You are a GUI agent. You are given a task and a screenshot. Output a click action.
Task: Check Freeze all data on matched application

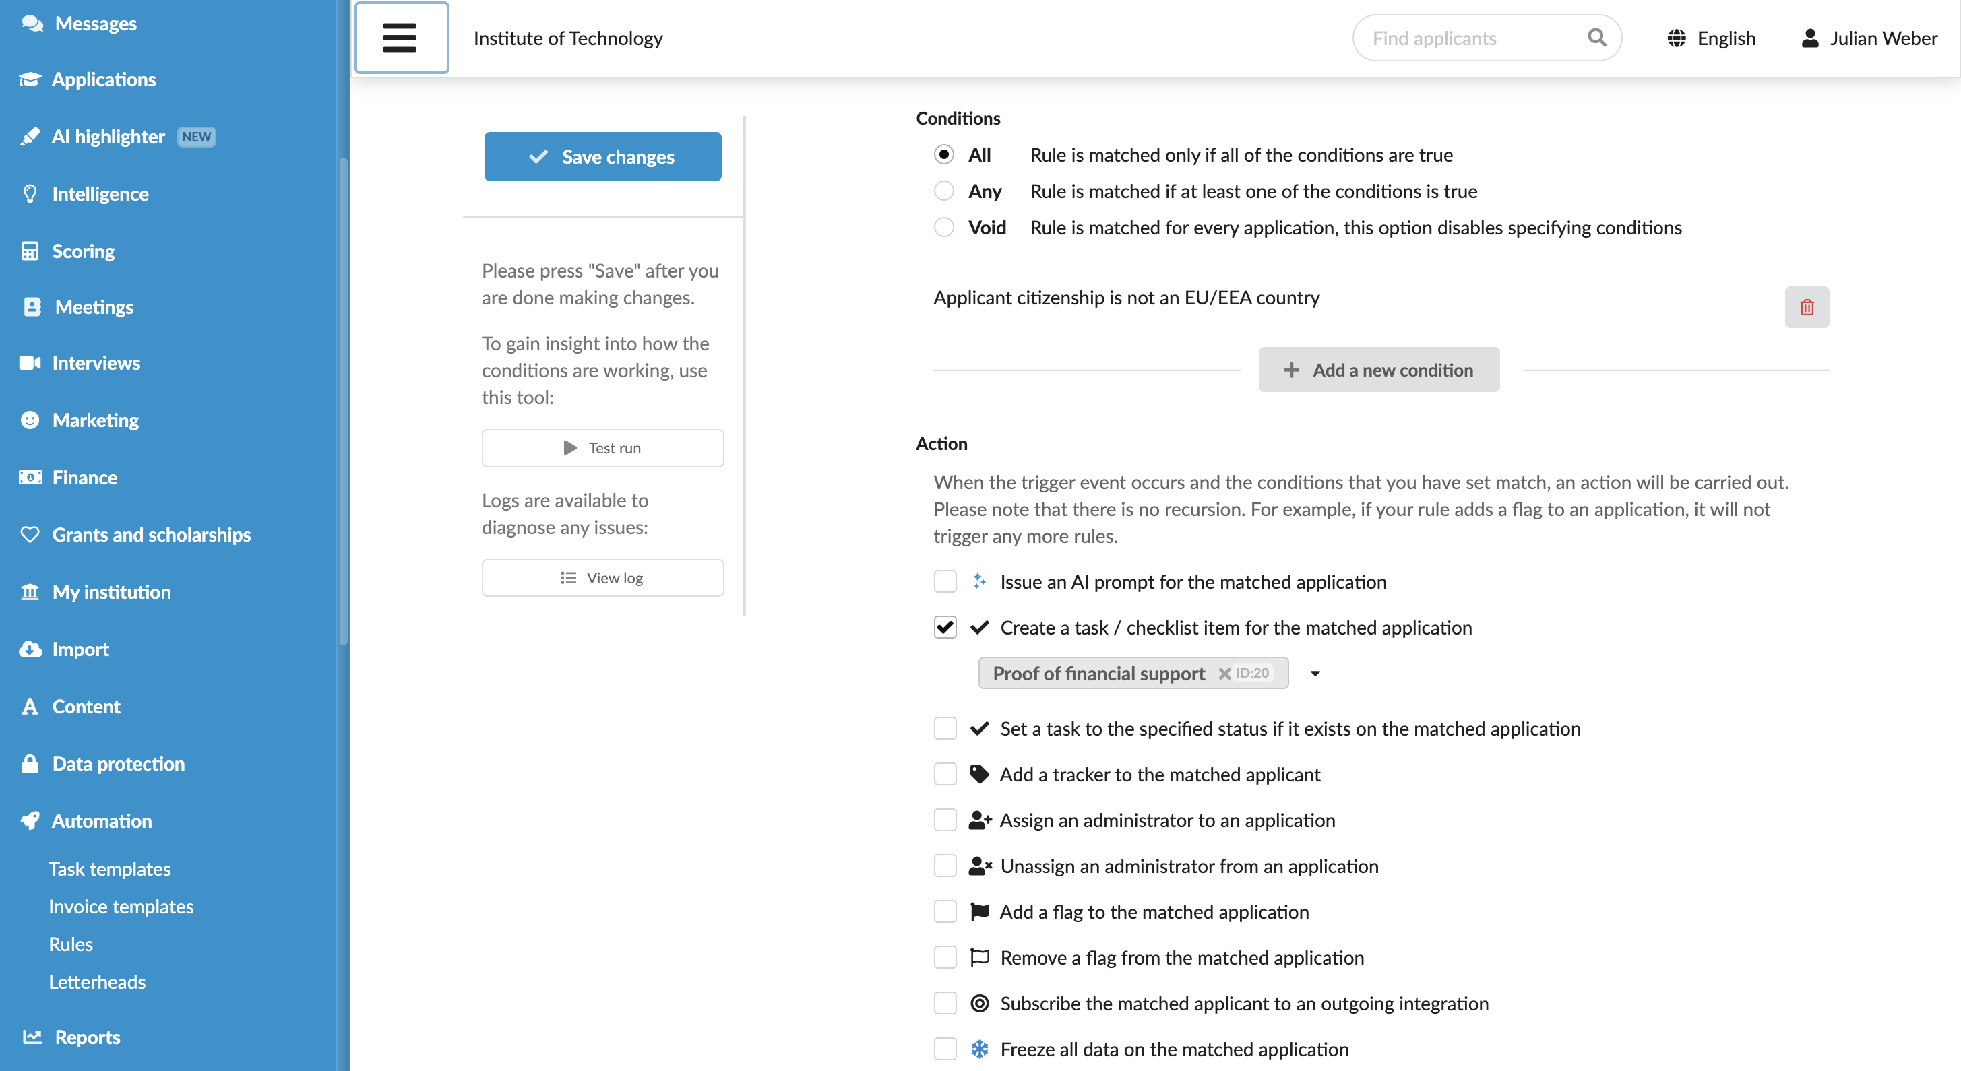945,1049
